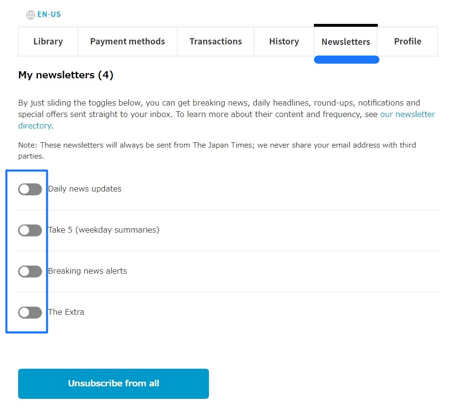This screenshot has width=457, height=416.
Task: Turn on Take 5 weekday summaries toggle
Action: point(30,231)
